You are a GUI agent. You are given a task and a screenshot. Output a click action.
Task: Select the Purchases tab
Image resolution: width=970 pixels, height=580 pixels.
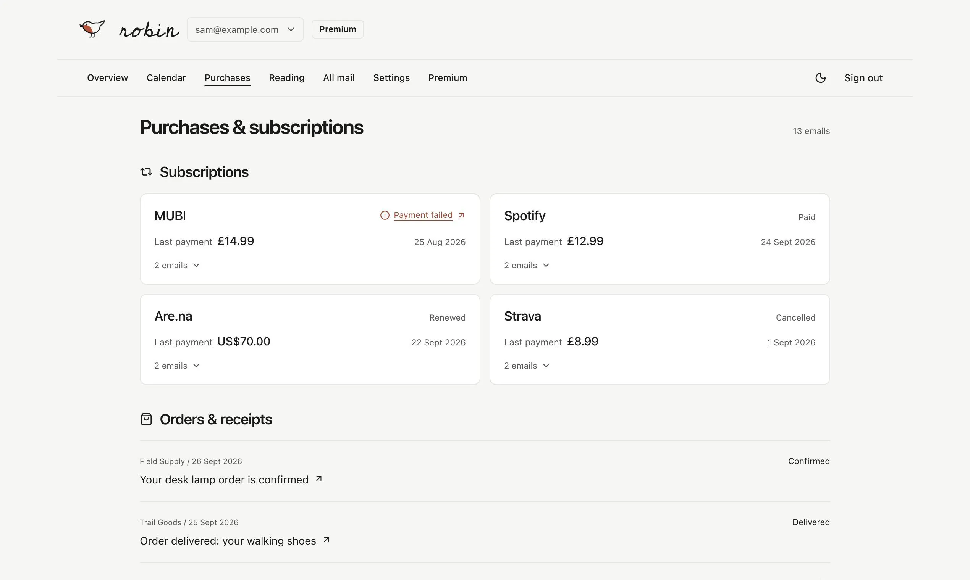(x=227, y=78)
